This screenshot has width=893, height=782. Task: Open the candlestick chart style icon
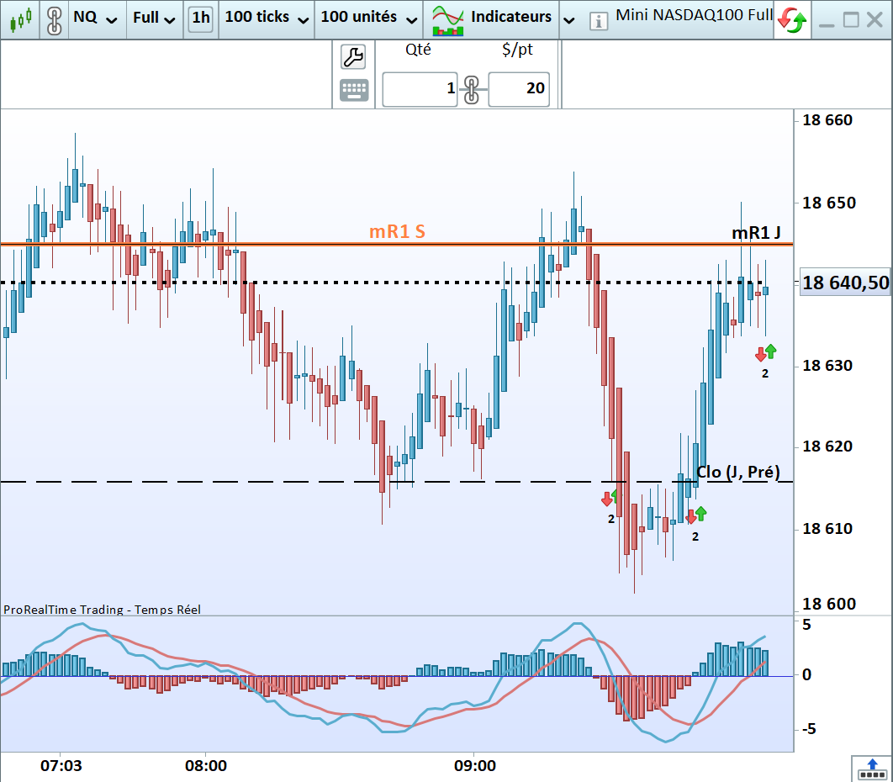click(20, 19)
